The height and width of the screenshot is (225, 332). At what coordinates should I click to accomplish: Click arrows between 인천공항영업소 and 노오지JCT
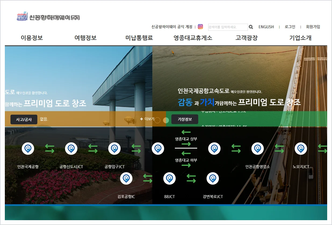coord(279,149)
